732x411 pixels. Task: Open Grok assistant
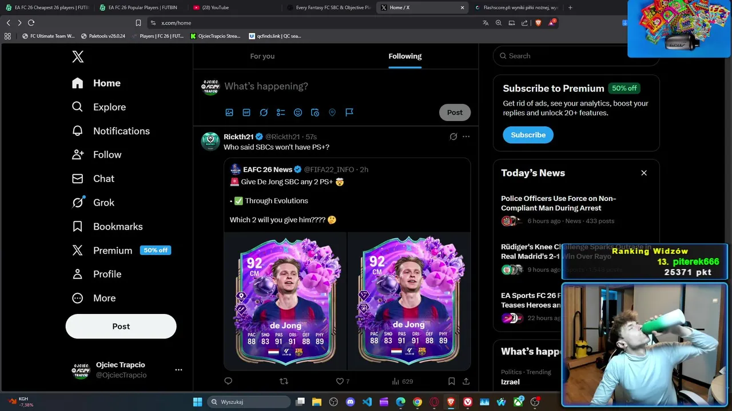[93, 203]
